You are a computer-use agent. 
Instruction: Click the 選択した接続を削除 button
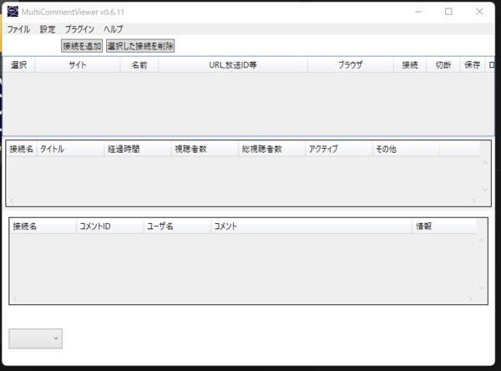coord(140,46)
